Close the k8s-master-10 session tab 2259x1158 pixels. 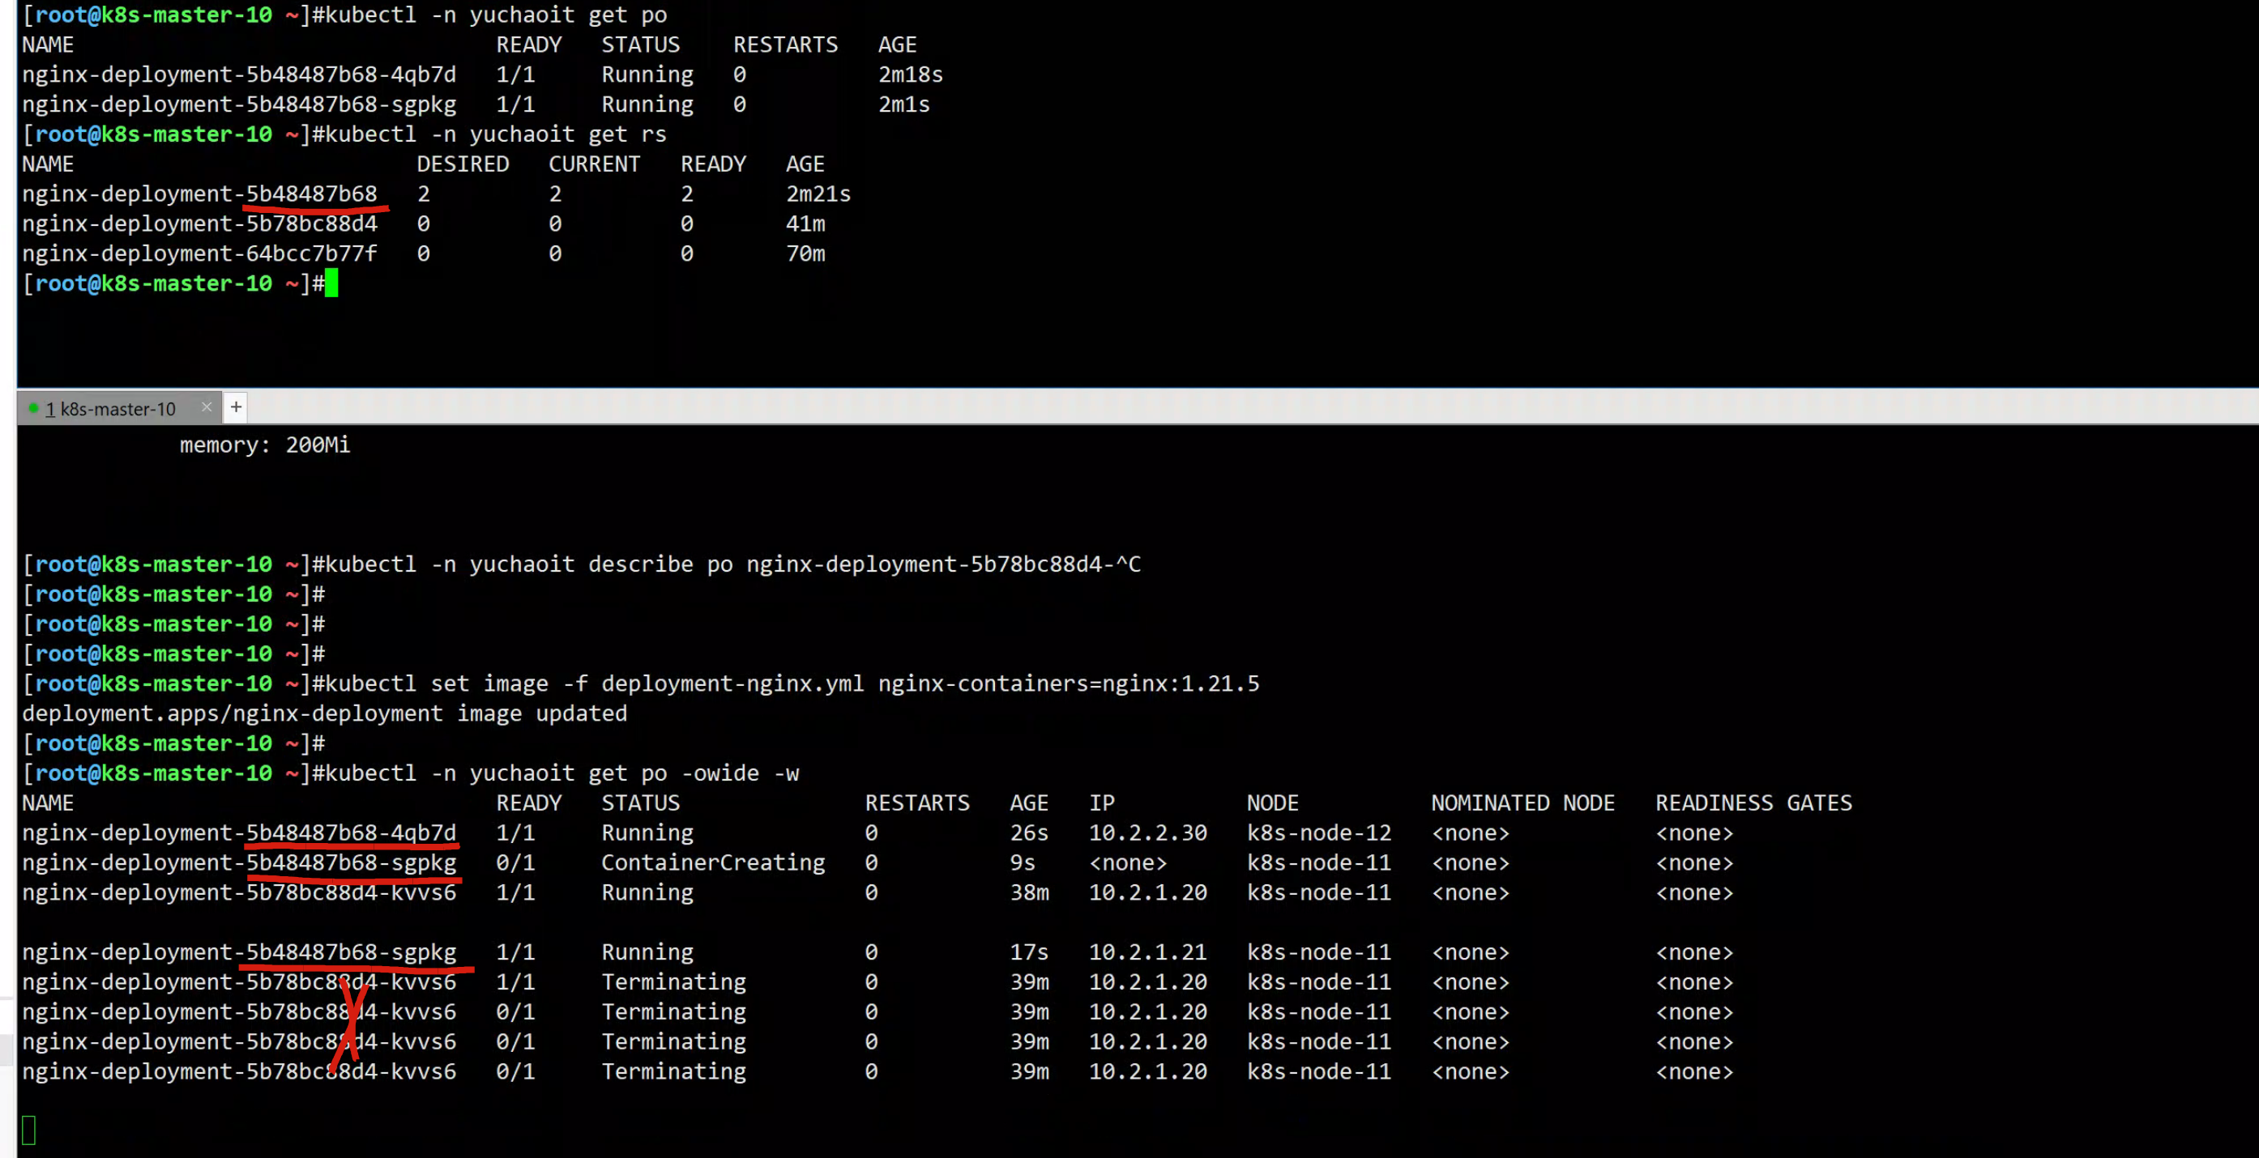206,407
